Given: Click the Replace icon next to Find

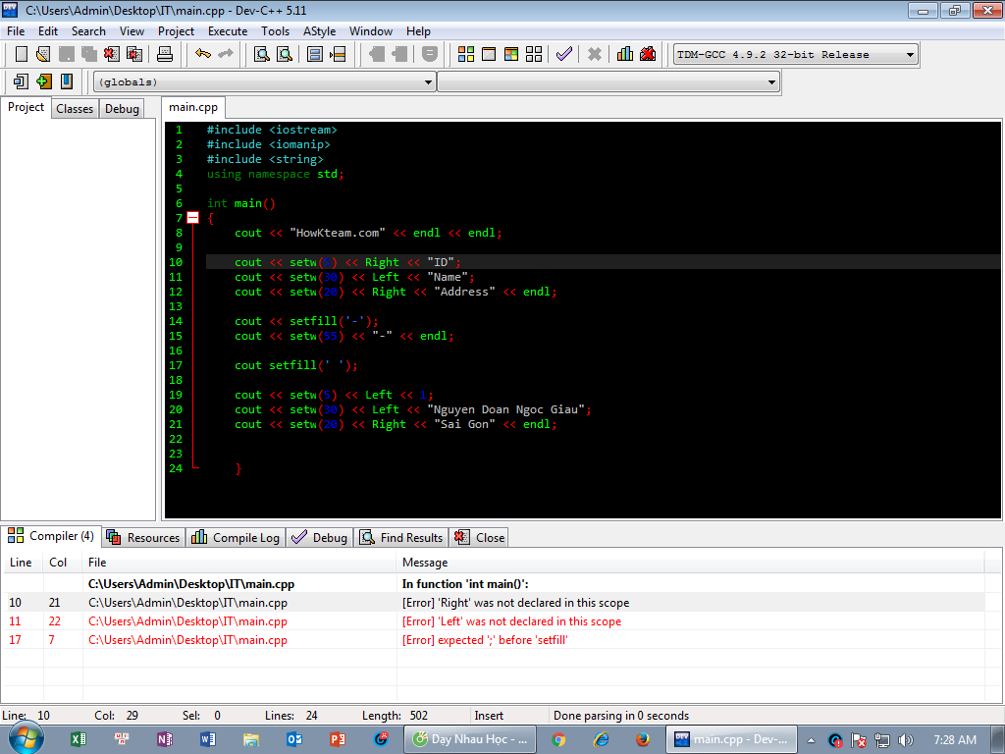Looking at the screenshot, I should [284, 54].
